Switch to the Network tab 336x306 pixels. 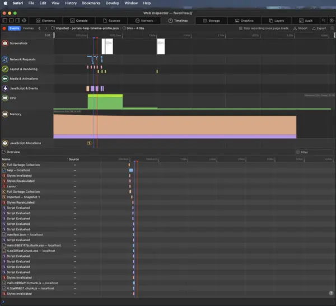click(144, 20)
